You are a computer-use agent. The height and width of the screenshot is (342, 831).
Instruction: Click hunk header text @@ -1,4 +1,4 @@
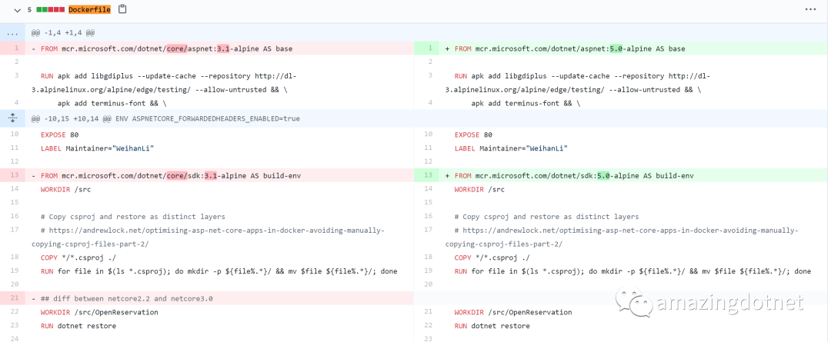(x=63, y=33)
